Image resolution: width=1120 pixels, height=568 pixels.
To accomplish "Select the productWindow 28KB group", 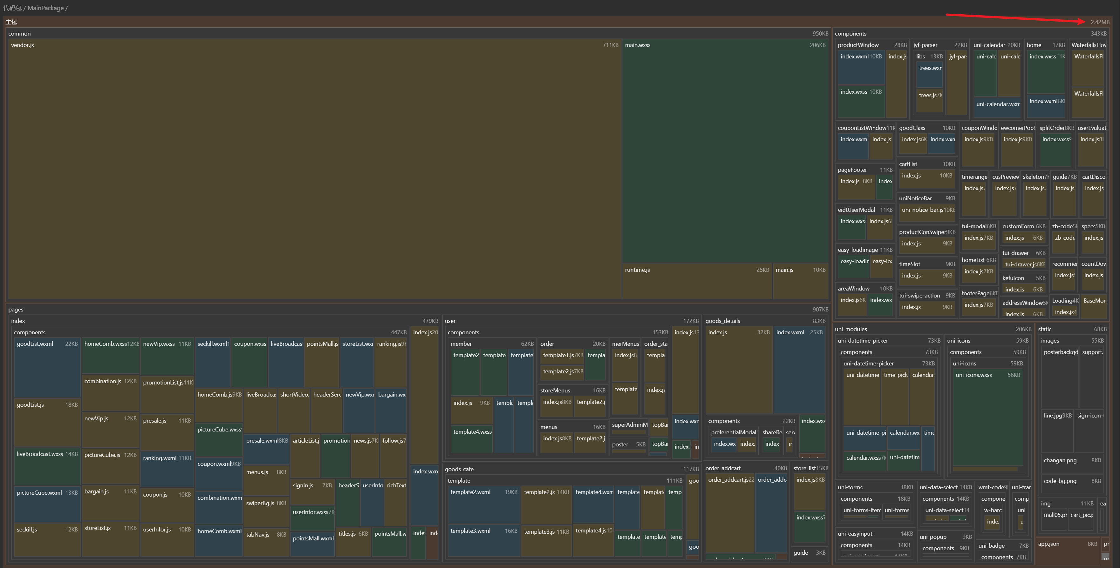I will pyautogui.click(x=872, y=45).
